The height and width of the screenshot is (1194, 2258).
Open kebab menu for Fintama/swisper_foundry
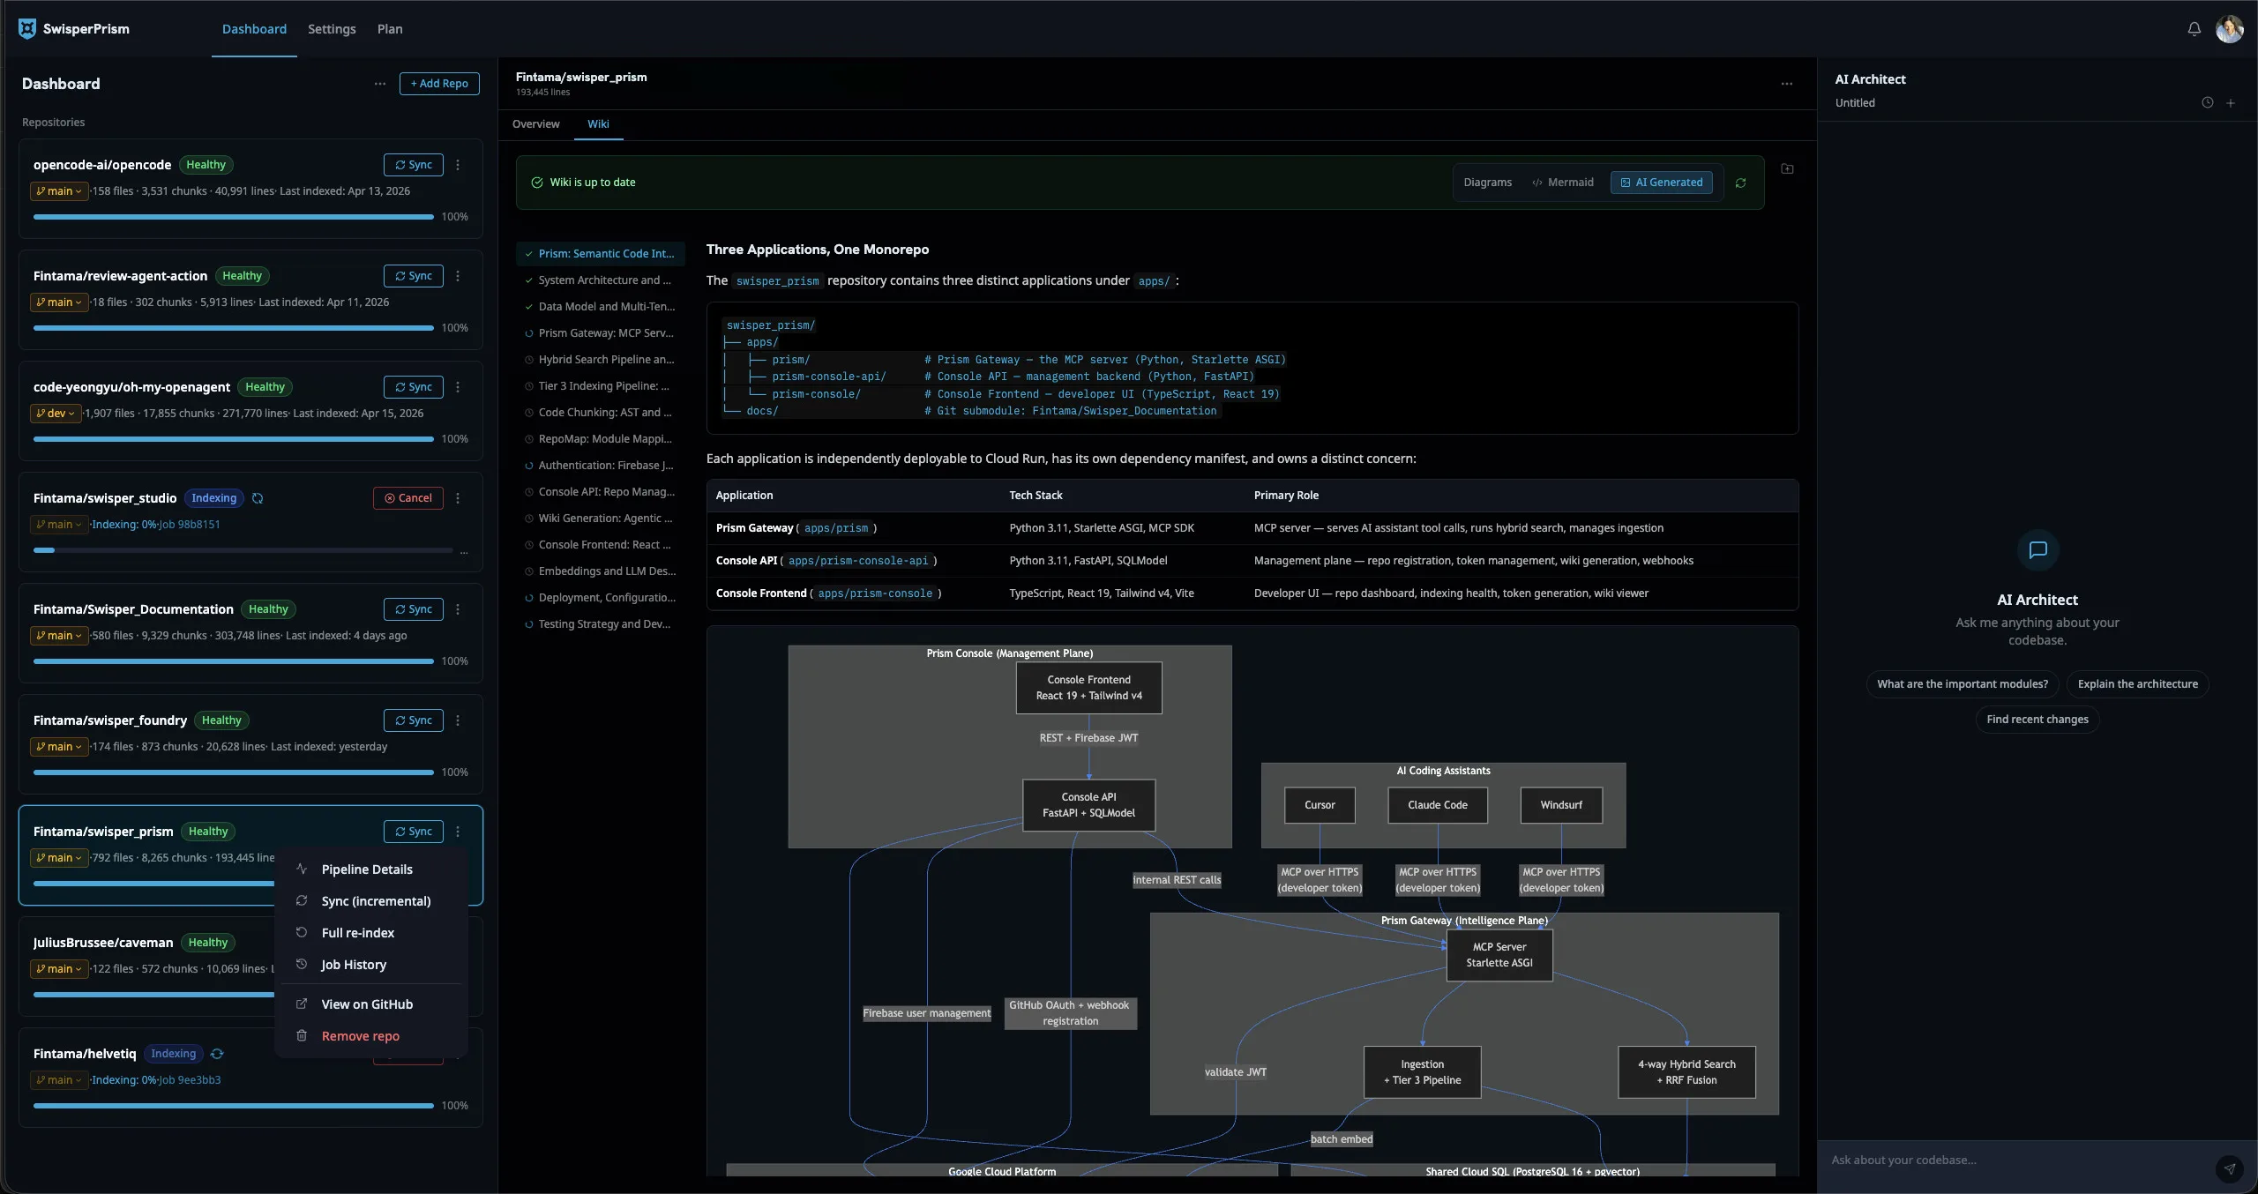coord(457,720)
